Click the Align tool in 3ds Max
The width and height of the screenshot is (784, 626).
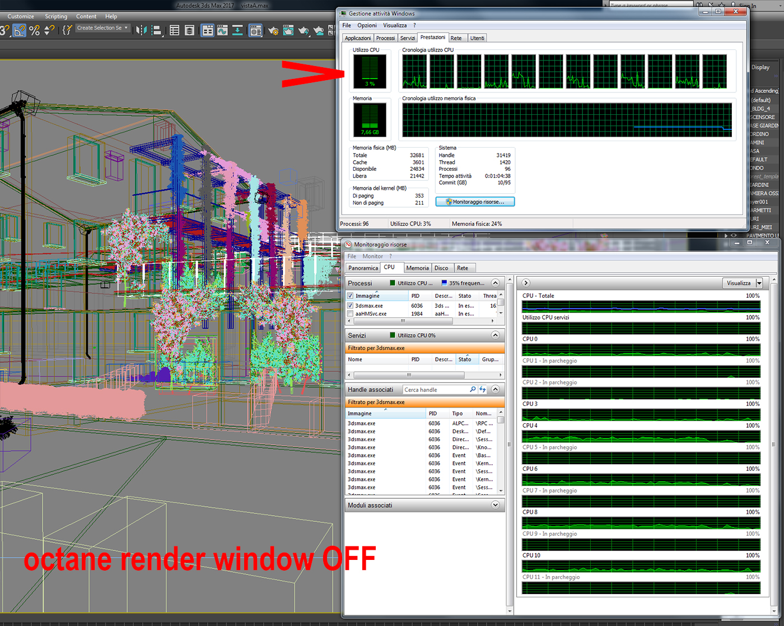click(x=157, y=30)
